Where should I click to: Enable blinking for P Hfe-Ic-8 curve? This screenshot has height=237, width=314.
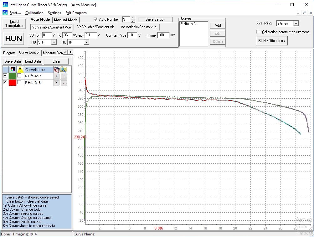pos(19,82)
